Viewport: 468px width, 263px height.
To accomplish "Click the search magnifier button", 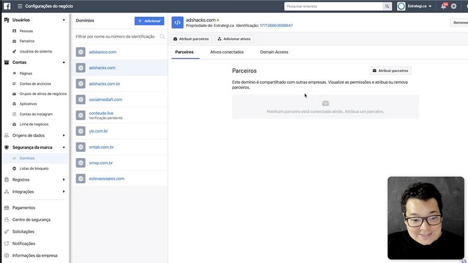I will (387, 6).
